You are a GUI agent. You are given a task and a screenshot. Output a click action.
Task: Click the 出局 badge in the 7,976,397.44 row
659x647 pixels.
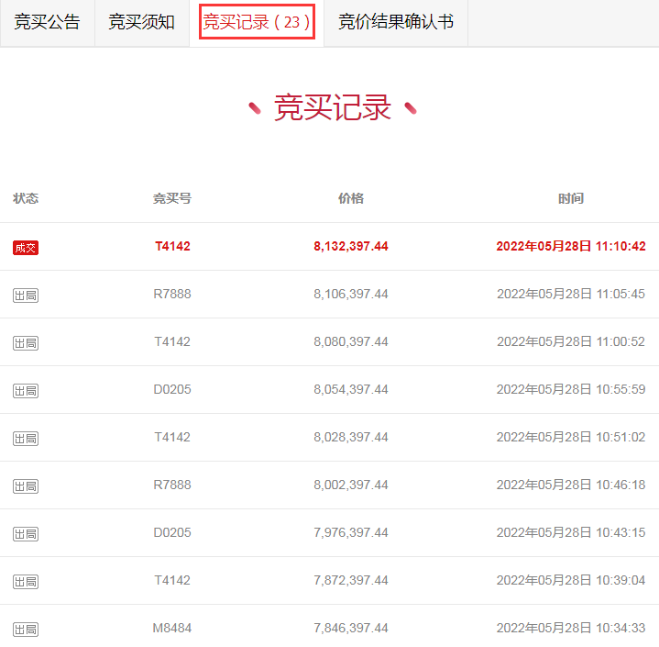pyautogui.click(x=26, y=534)
